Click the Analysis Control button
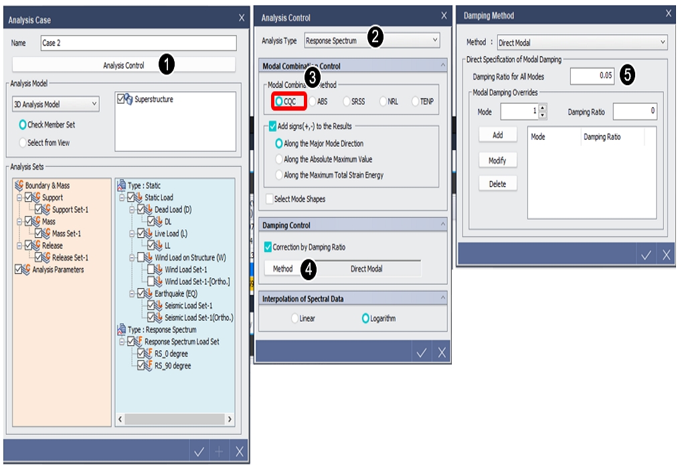Screen dimensions: 682x469 tap(122, 63)
